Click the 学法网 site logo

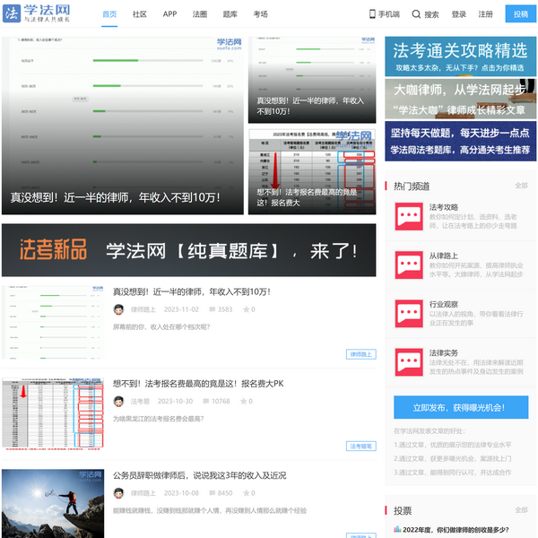tap(45, 14)
